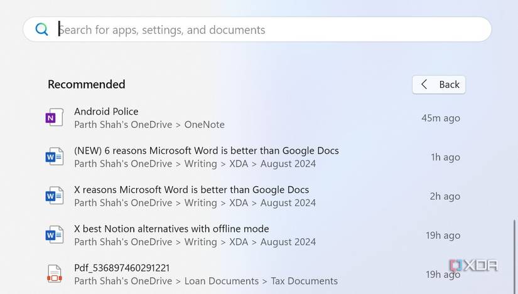The width and height of the screenshot is (518, 294).
Task: Open the OneNote icon for Android Police
Action: (55, 117)
